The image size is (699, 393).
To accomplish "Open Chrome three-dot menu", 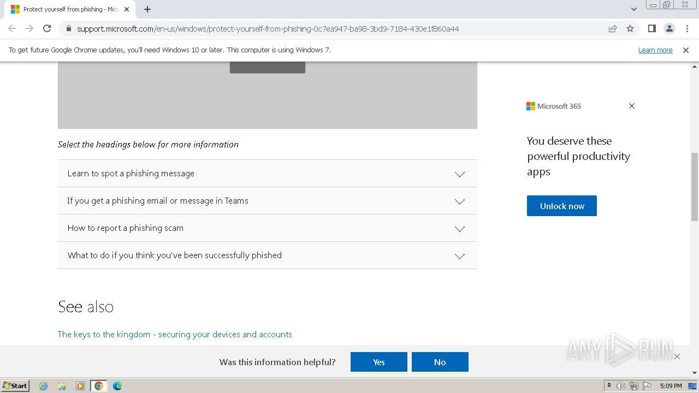I will tap(687, 28).
